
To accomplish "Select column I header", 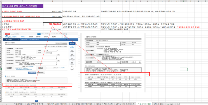I will [140, 1].
